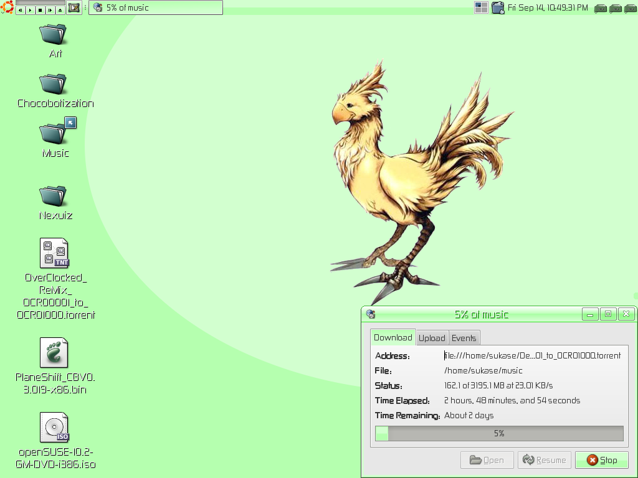Click the Resume button

(x=545, y=460)
